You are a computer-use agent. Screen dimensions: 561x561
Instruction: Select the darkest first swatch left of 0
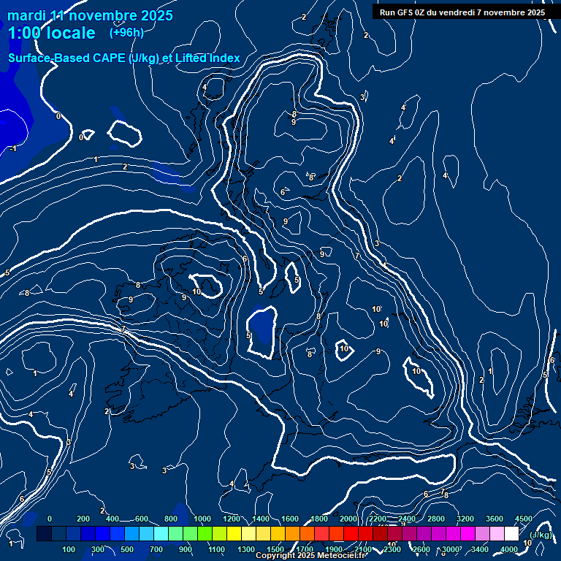44,533
